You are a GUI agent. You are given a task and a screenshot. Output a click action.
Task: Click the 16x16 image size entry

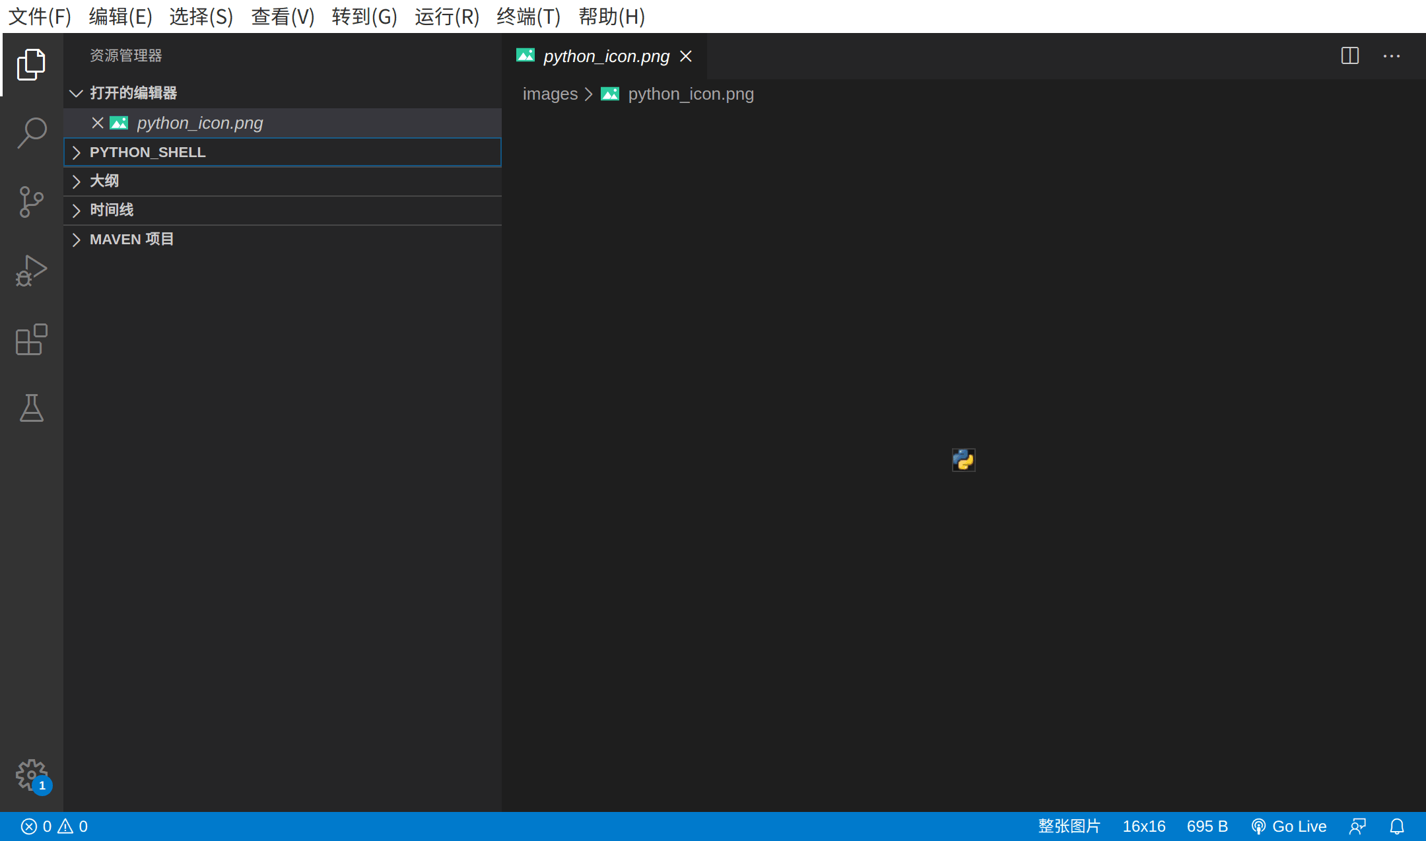(x=1144, y=826)
